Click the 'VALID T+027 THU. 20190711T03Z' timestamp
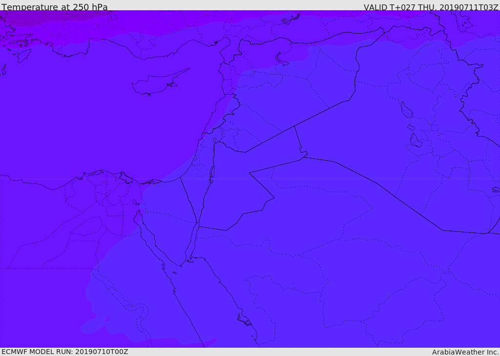The height and width of the screenshot is (356, 500). 431,7
